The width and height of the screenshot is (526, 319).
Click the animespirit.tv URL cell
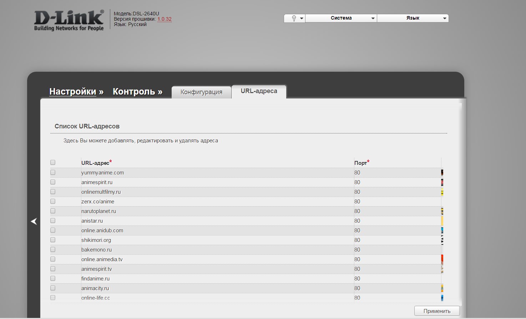217,269
